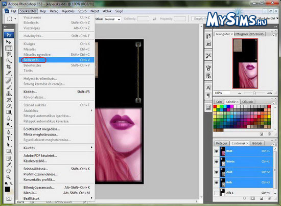Open the Munkaterület workspace dropdown
Image resolution: width=281 pixels, height=206 pixels.
tap(268, 18)
